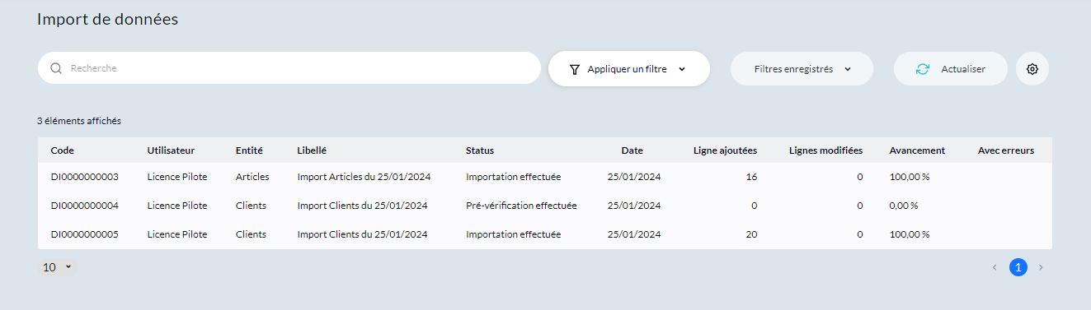Go to previous page arrow

[995, 267]
